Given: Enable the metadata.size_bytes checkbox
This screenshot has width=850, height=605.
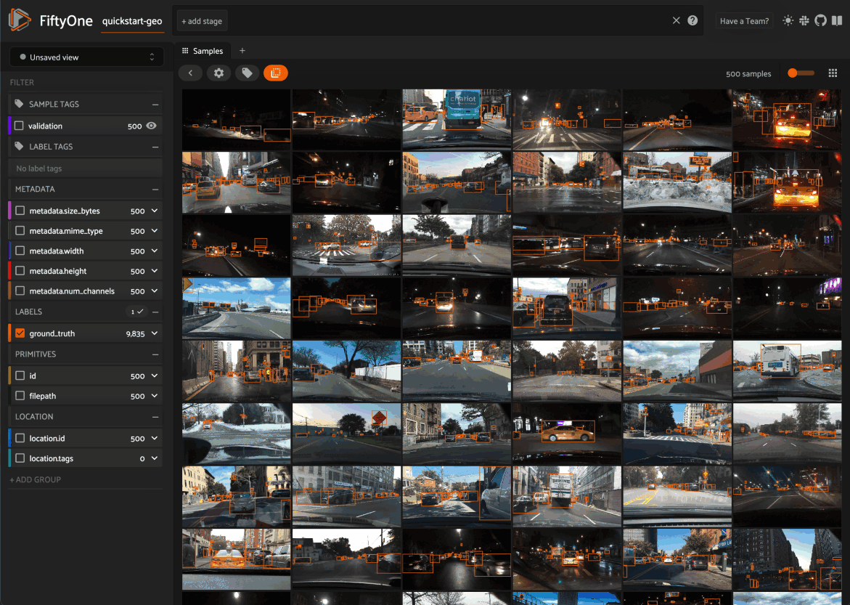Looking at the screenshot, I should [x=20, y=211].
